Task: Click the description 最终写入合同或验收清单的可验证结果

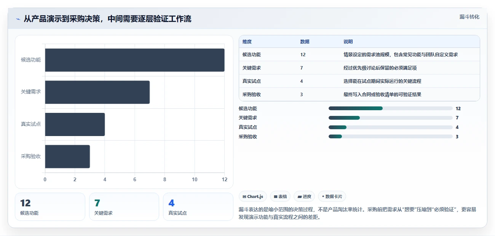Action: [382, 95]
